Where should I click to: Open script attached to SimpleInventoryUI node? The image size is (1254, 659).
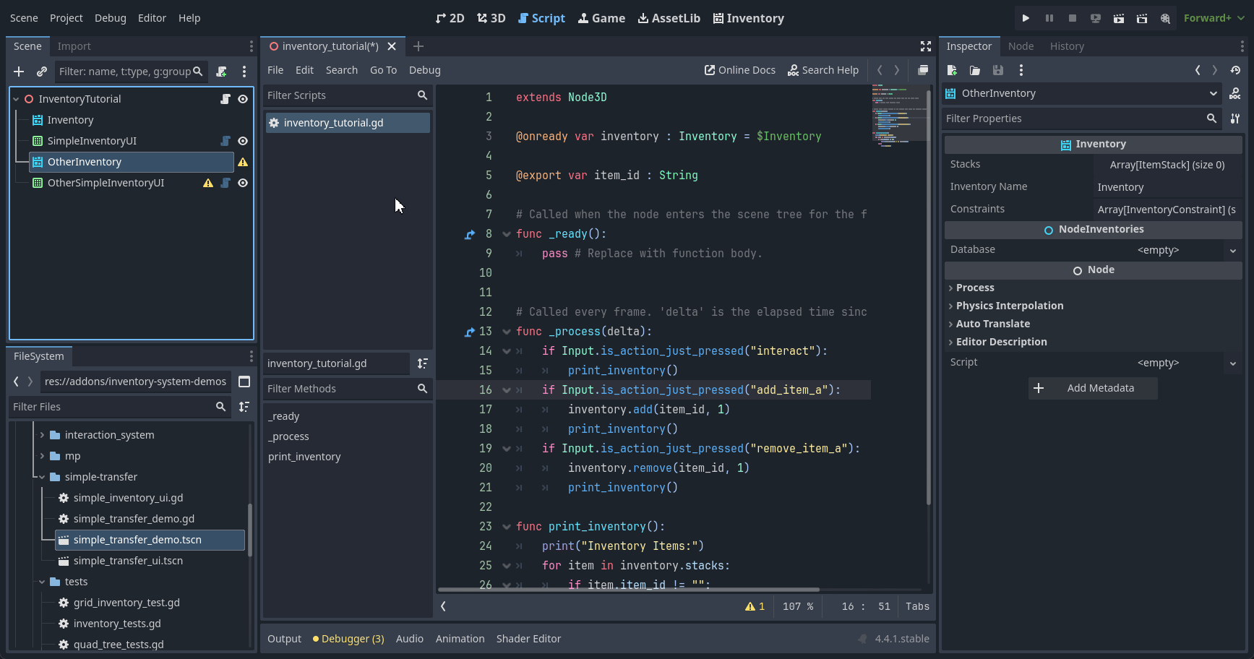pos(226,141)
